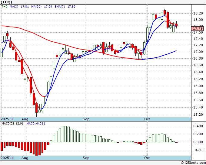Click the current price tag 17.79
Image resolution: width=206 pixels, height=165 pixels.
198,28
